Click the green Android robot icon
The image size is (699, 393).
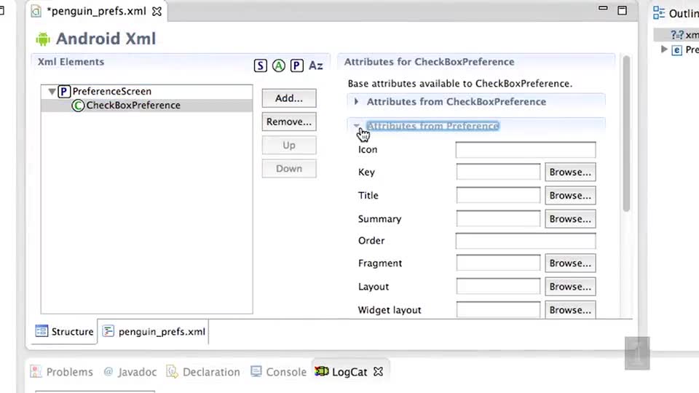click(43, 39)
